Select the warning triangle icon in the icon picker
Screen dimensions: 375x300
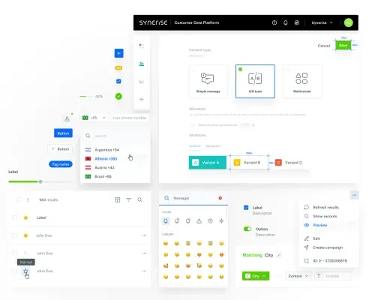tap(199, 221)
